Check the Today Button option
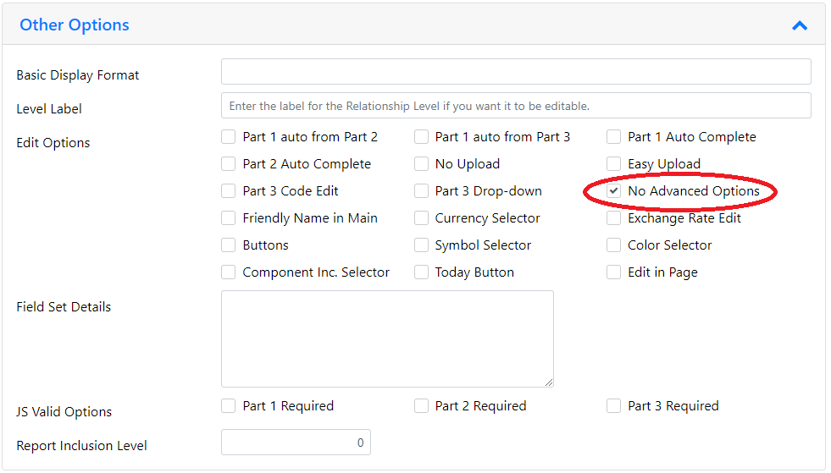The width and height of the screenshot is (831, 473). 421,272
